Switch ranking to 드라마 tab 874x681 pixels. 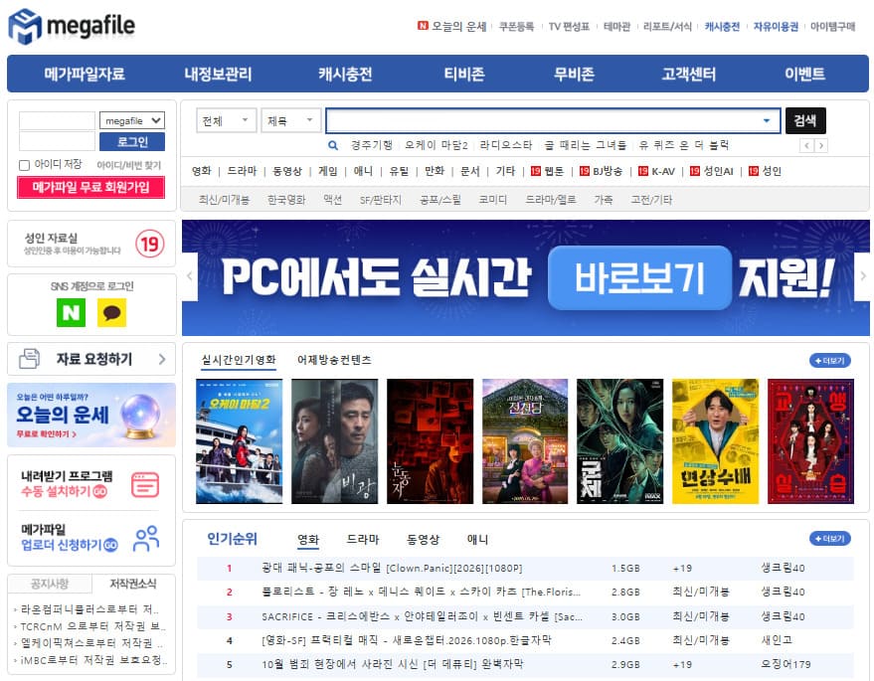(x=362, y=540)
